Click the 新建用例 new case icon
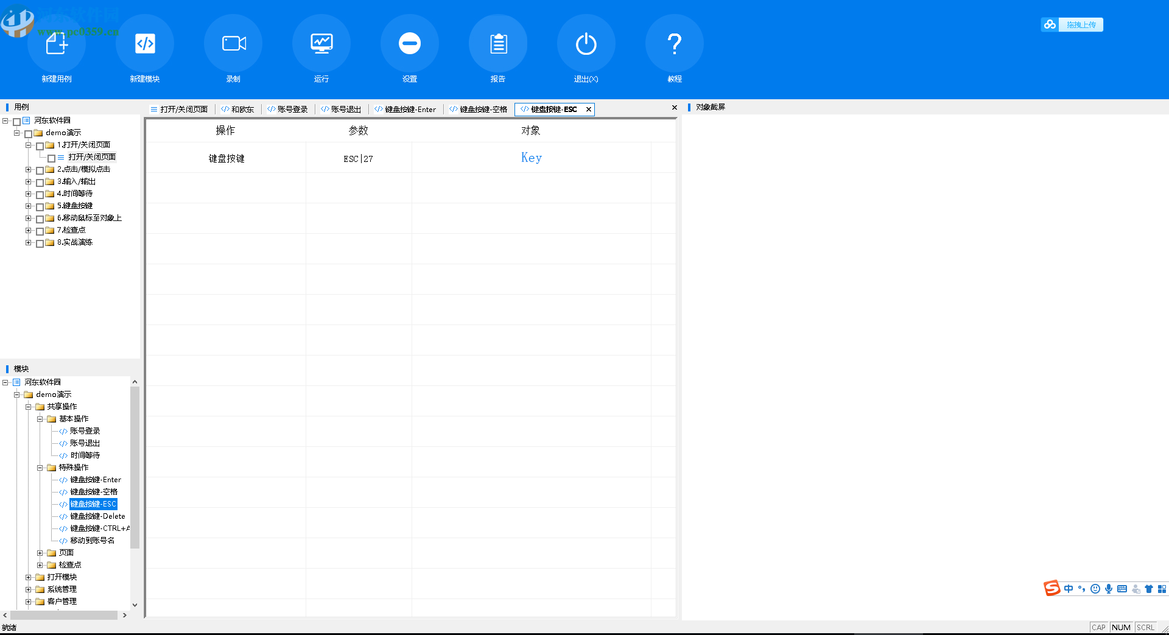1169x635 pixels. click(57, 43)
